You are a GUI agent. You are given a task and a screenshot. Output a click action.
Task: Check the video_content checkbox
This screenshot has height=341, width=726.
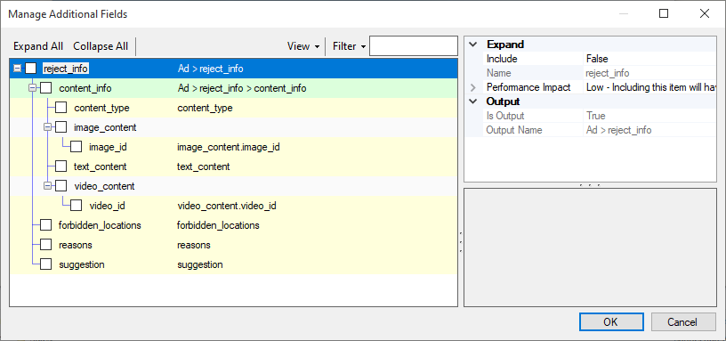pyautogui.click(x=61, y=186)
